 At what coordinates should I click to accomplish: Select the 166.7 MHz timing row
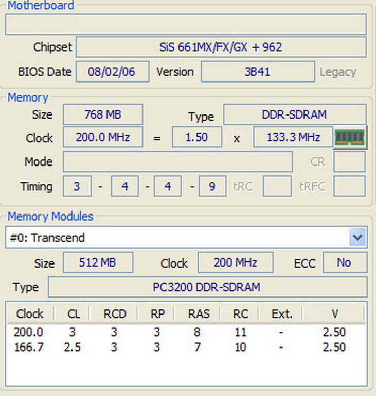[x=185, y=347]
